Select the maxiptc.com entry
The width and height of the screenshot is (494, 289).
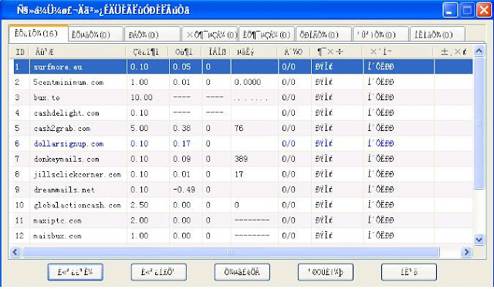pos(57,220)
